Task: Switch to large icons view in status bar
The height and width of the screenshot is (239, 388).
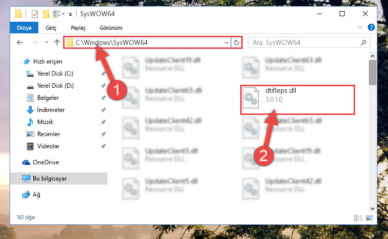Action: coord(369,218)
